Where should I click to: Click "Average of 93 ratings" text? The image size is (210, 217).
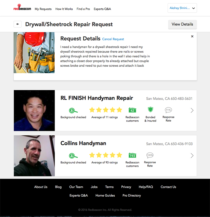[104, 162]
